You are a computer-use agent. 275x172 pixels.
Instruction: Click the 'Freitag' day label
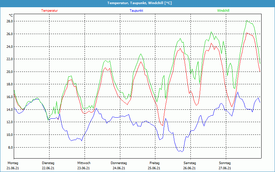[154, 163]
